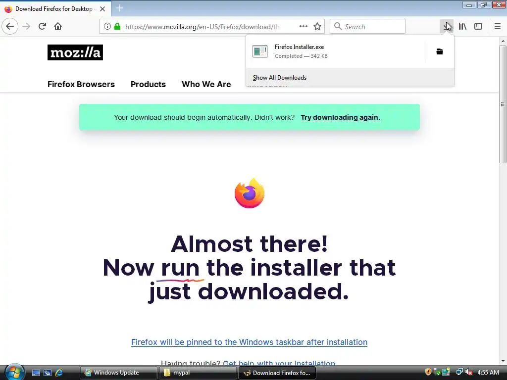Click the Firefox logo on the page
The width and height of the screenshot is (507, 380).
(x=250, y=193)
